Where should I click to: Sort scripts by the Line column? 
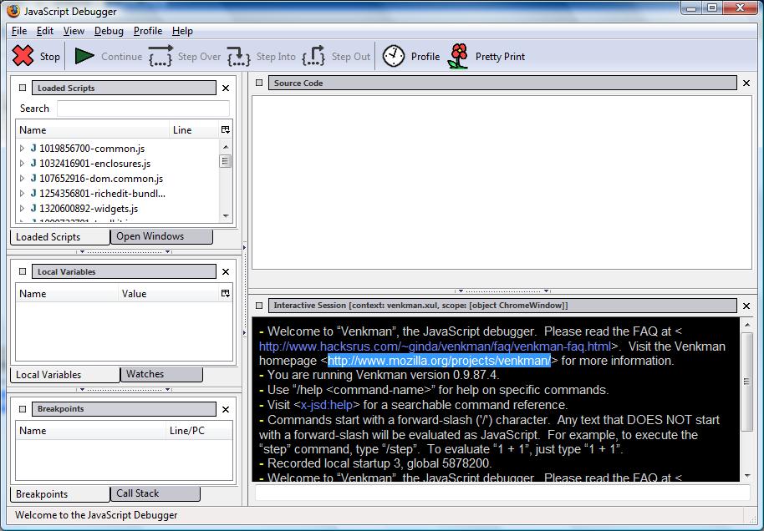[x=194, y=130]
